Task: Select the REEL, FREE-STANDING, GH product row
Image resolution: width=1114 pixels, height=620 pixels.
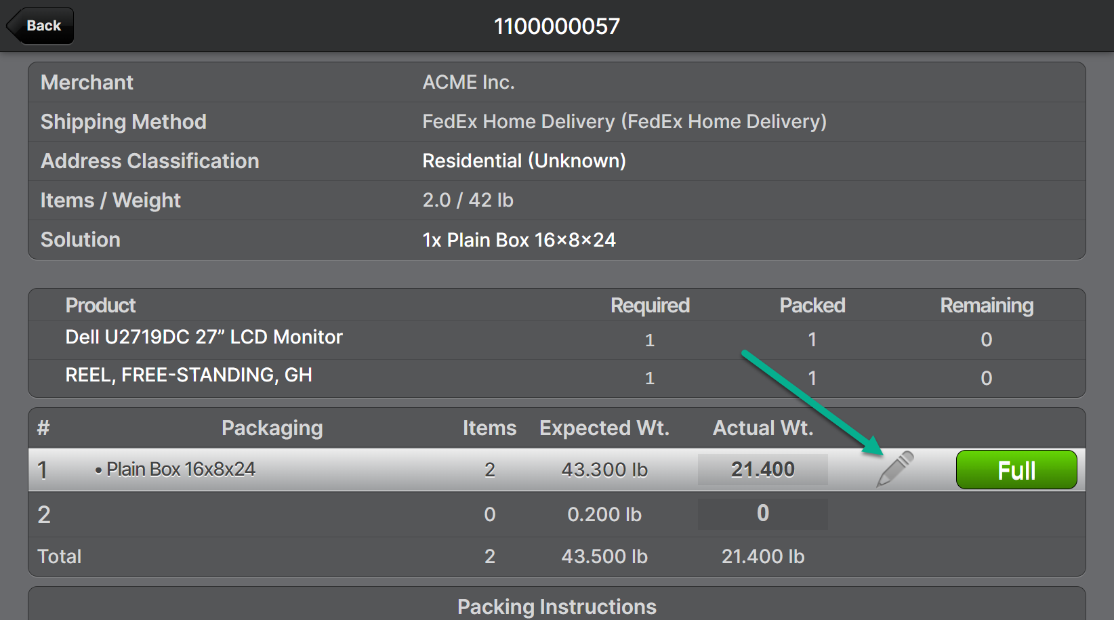Action: click(x=188, y=375)
